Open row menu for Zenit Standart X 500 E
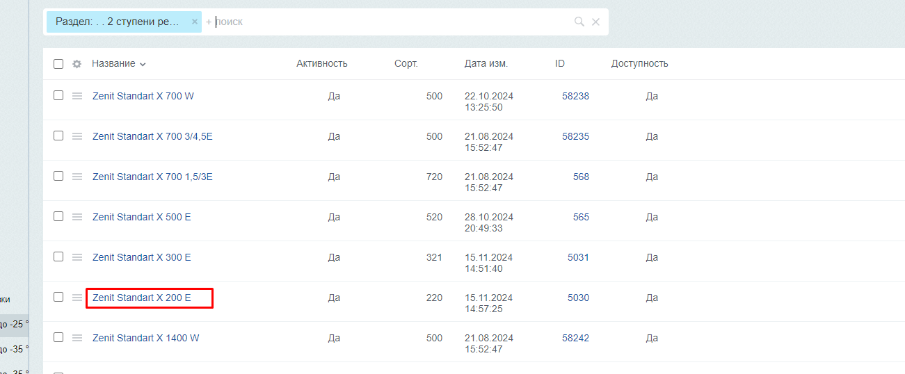This screenshot has height=374, width=905. point(77,217)
